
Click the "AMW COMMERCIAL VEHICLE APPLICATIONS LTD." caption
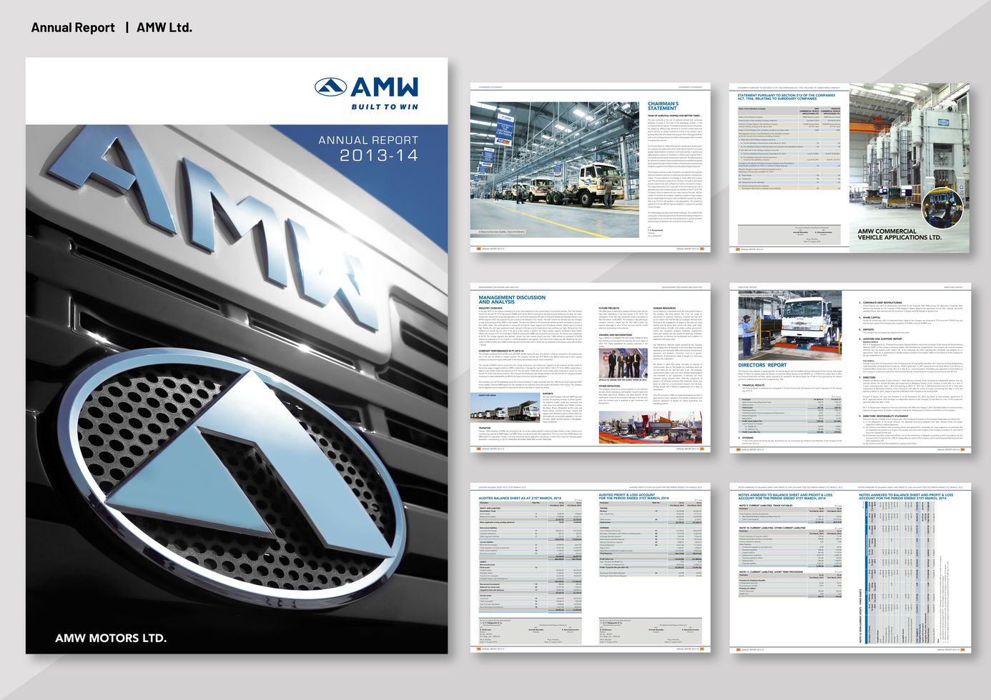click(x=899, y=234)
